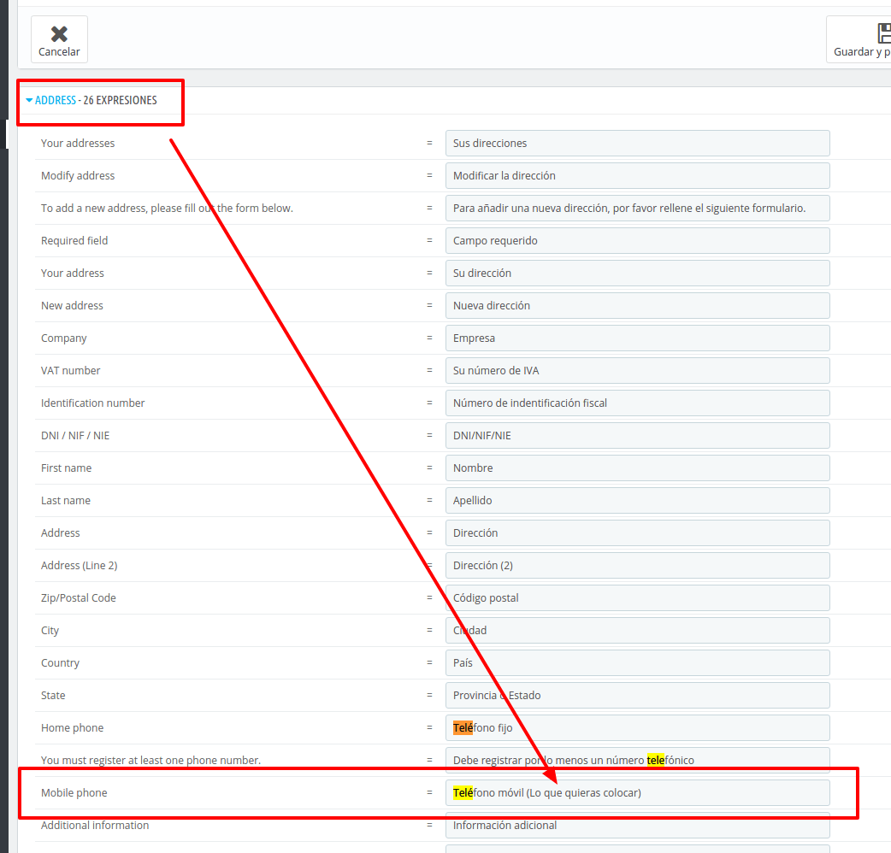
Task: Click the 'City' source label
Action: click(x=50, y=631)
